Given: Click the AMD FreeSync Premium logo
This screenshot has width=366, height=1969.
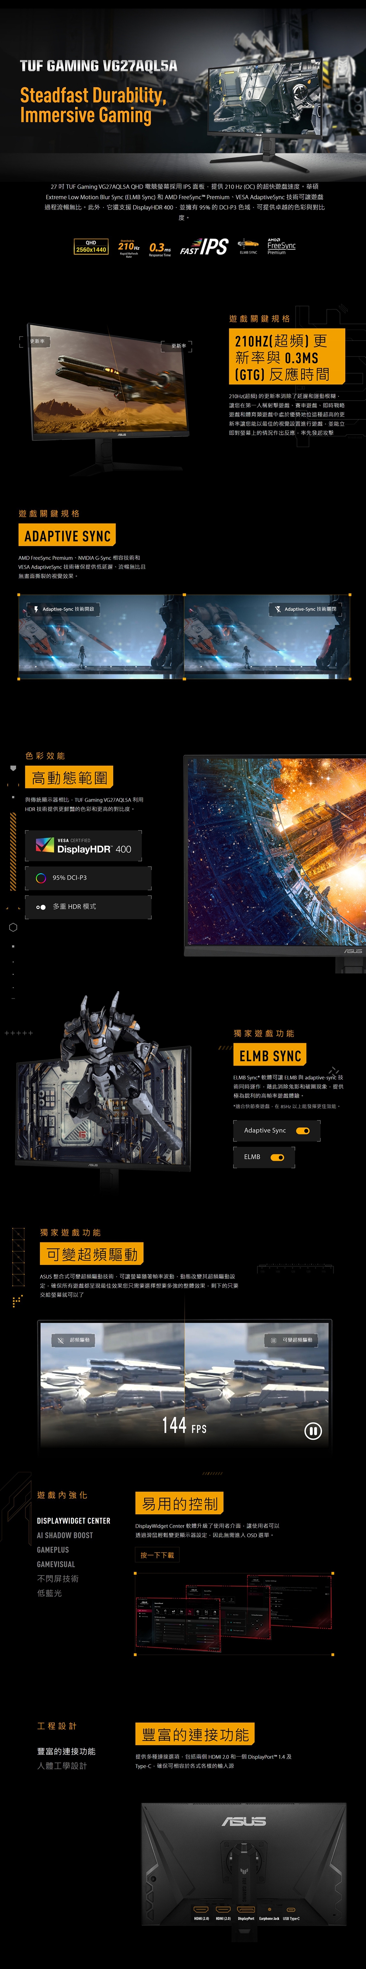Looking at the screenshot, I should tap(281, 246).
